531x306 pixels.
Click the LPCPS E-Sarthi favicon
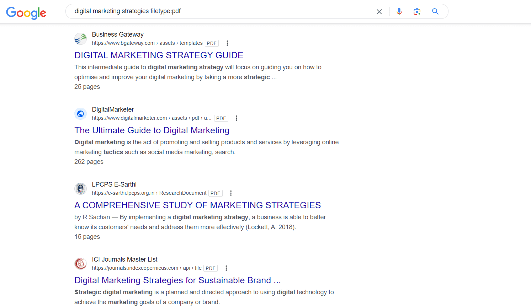pyautogui.click(x=80, y=188)
